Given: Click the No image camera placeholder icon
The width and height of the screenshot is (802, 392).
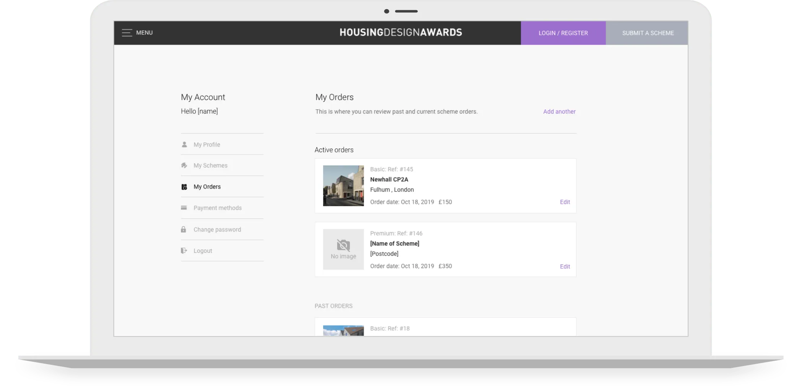Looking at the screenshot, I should click(x=343, y=245).
